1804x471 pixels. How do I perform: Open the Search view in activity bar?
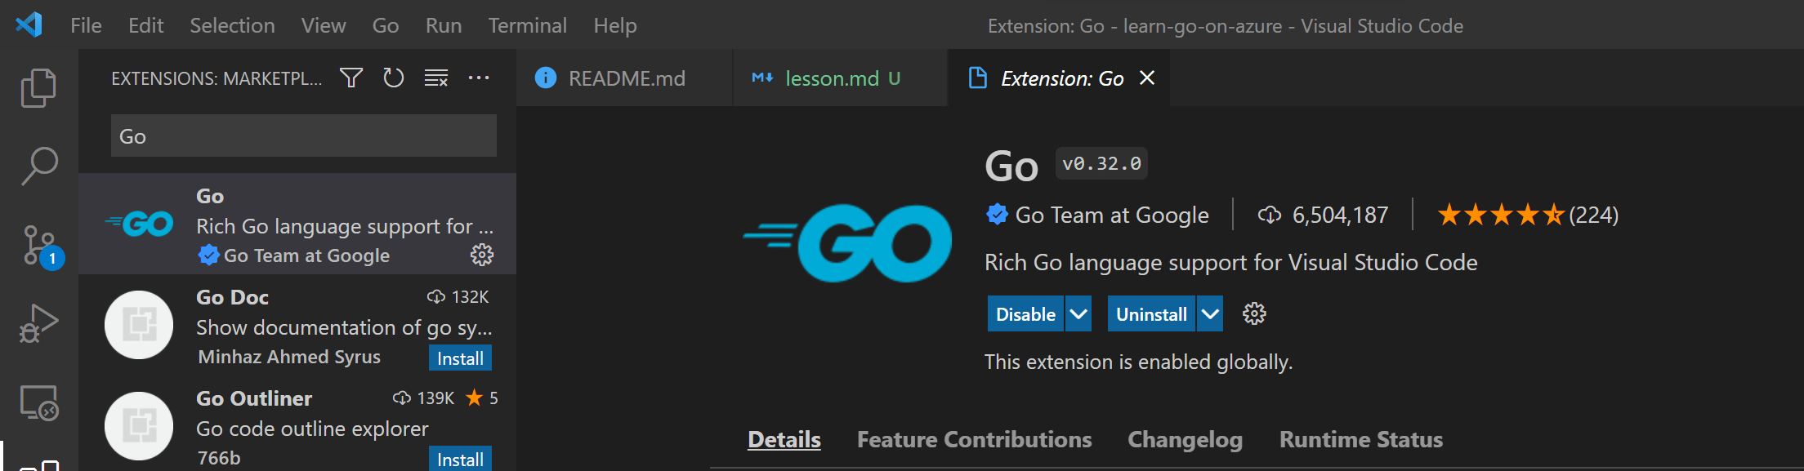[x=38, y=166]
